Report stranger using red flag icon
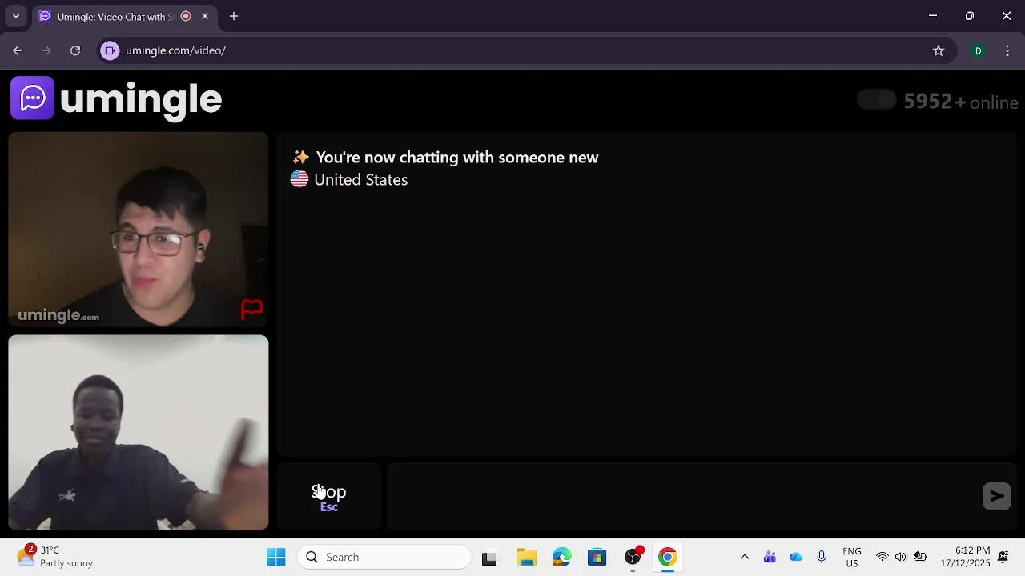The width and height of the screenshot is (1025, 576). (251, 309)
